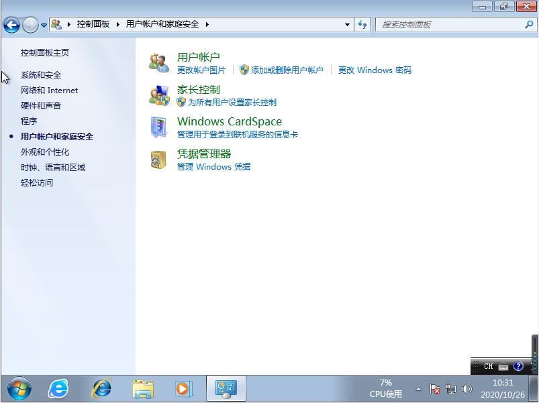The width and height of the screenshot is (539, 403).
Task: Open the address bar history dropdown
Action: [347, 23]
